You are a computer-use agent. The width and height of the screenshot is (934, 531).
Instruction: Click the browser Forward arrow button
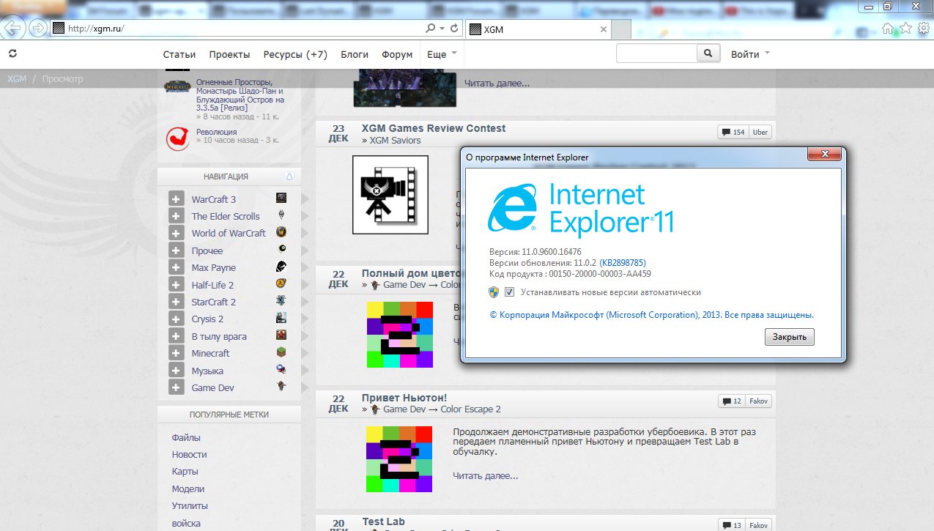pos(38,29)
